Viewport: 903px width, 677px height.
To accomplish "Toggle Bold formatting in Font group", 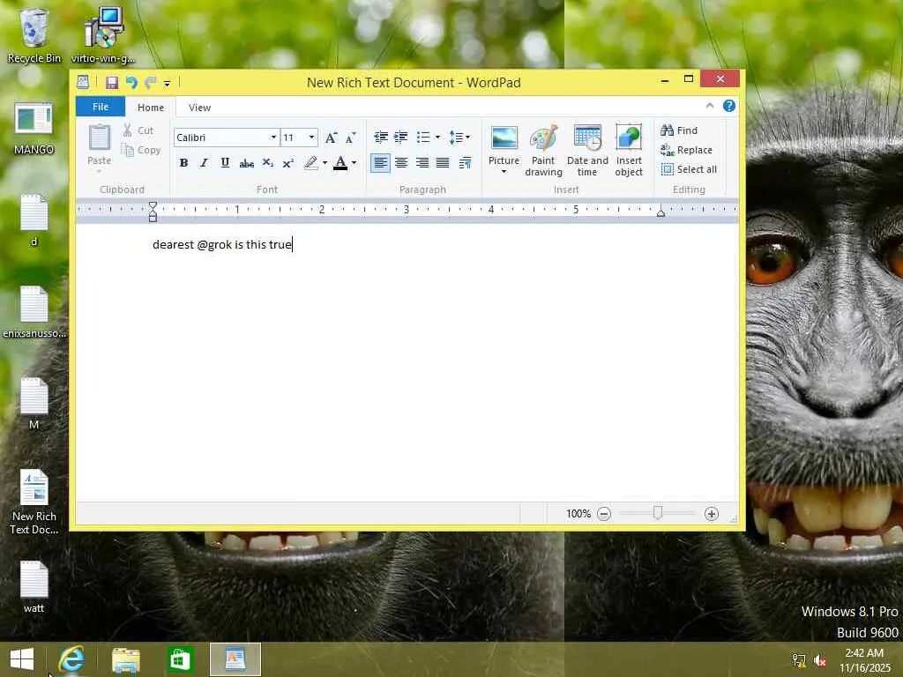I will (x=183, y=163).
